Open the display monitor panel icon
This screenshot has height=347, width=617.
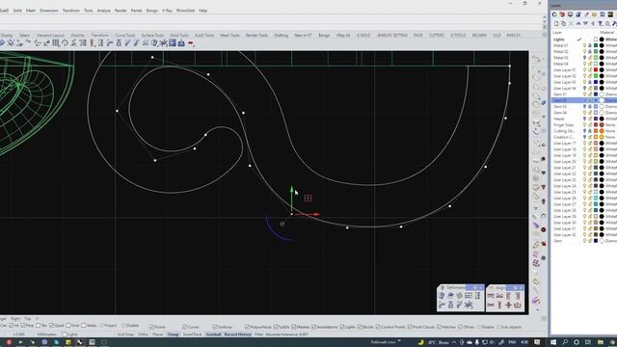(570, 14)
